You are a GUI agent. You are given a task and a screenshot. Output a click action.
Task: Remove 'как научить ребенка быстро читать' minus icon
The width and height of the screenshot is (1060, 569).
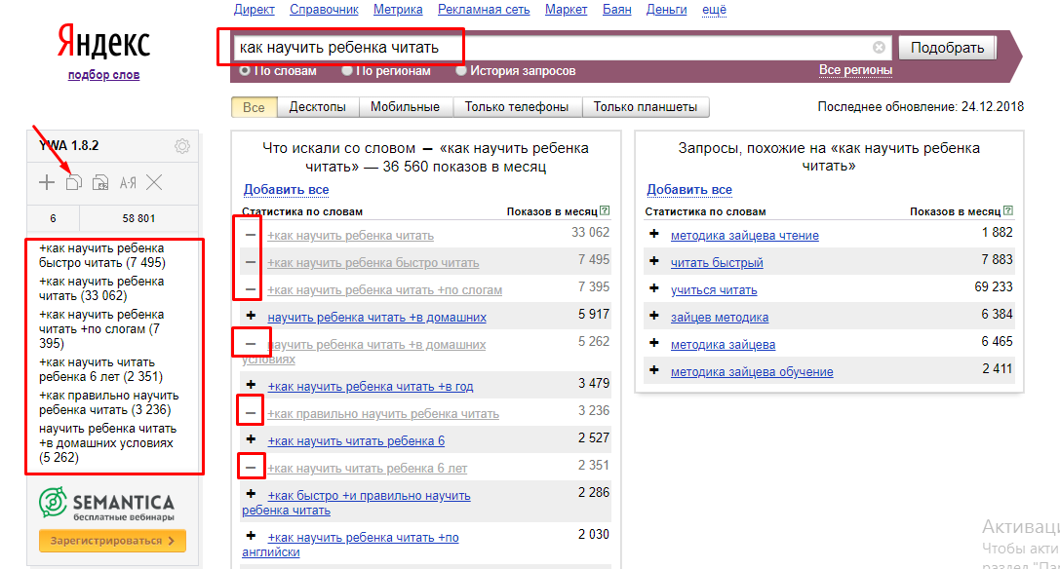250,262
